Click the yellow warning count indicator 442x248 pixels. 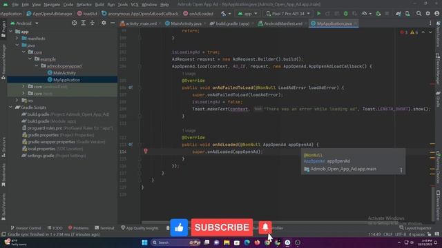(x=414, y=32)
